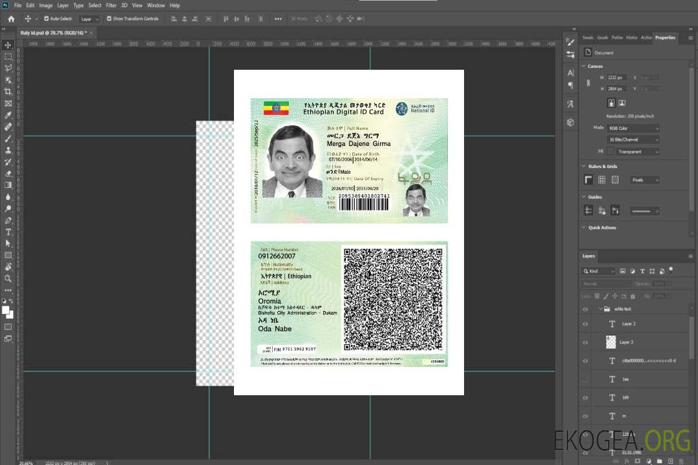The width and height of the screenshot is (698, 465).
Task: Pick the Brush tool
Action: point(8,138)
